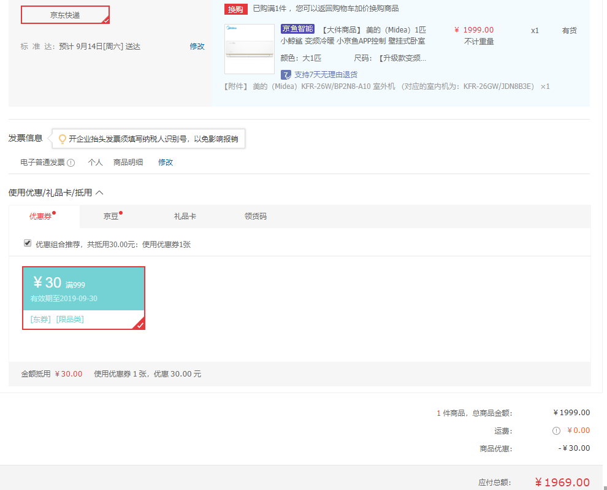Screen dimensions: 607x490
Task: Click the 总商品金额 ¥1999.00 value
Action: click(x=572, y=413)
